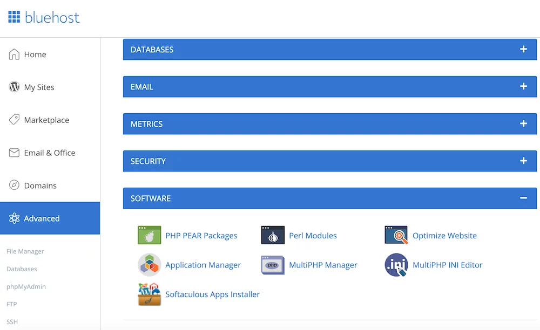Click the Perl Modules link
This screenshot has width=540, height=330.
pyautogui.click(x=313, y=236)
